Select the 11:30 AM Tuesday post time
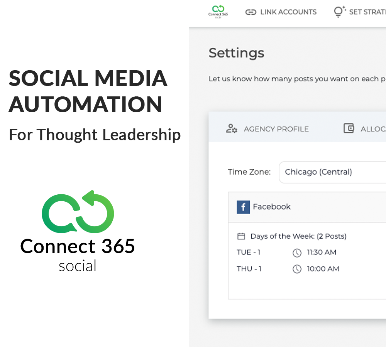Screen dimensions: 386x347 click(x=322, y=253)
